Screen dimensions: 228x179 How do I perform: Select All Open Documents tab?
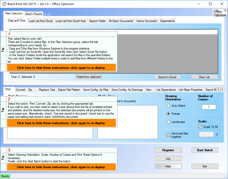[x=121, y=21]
